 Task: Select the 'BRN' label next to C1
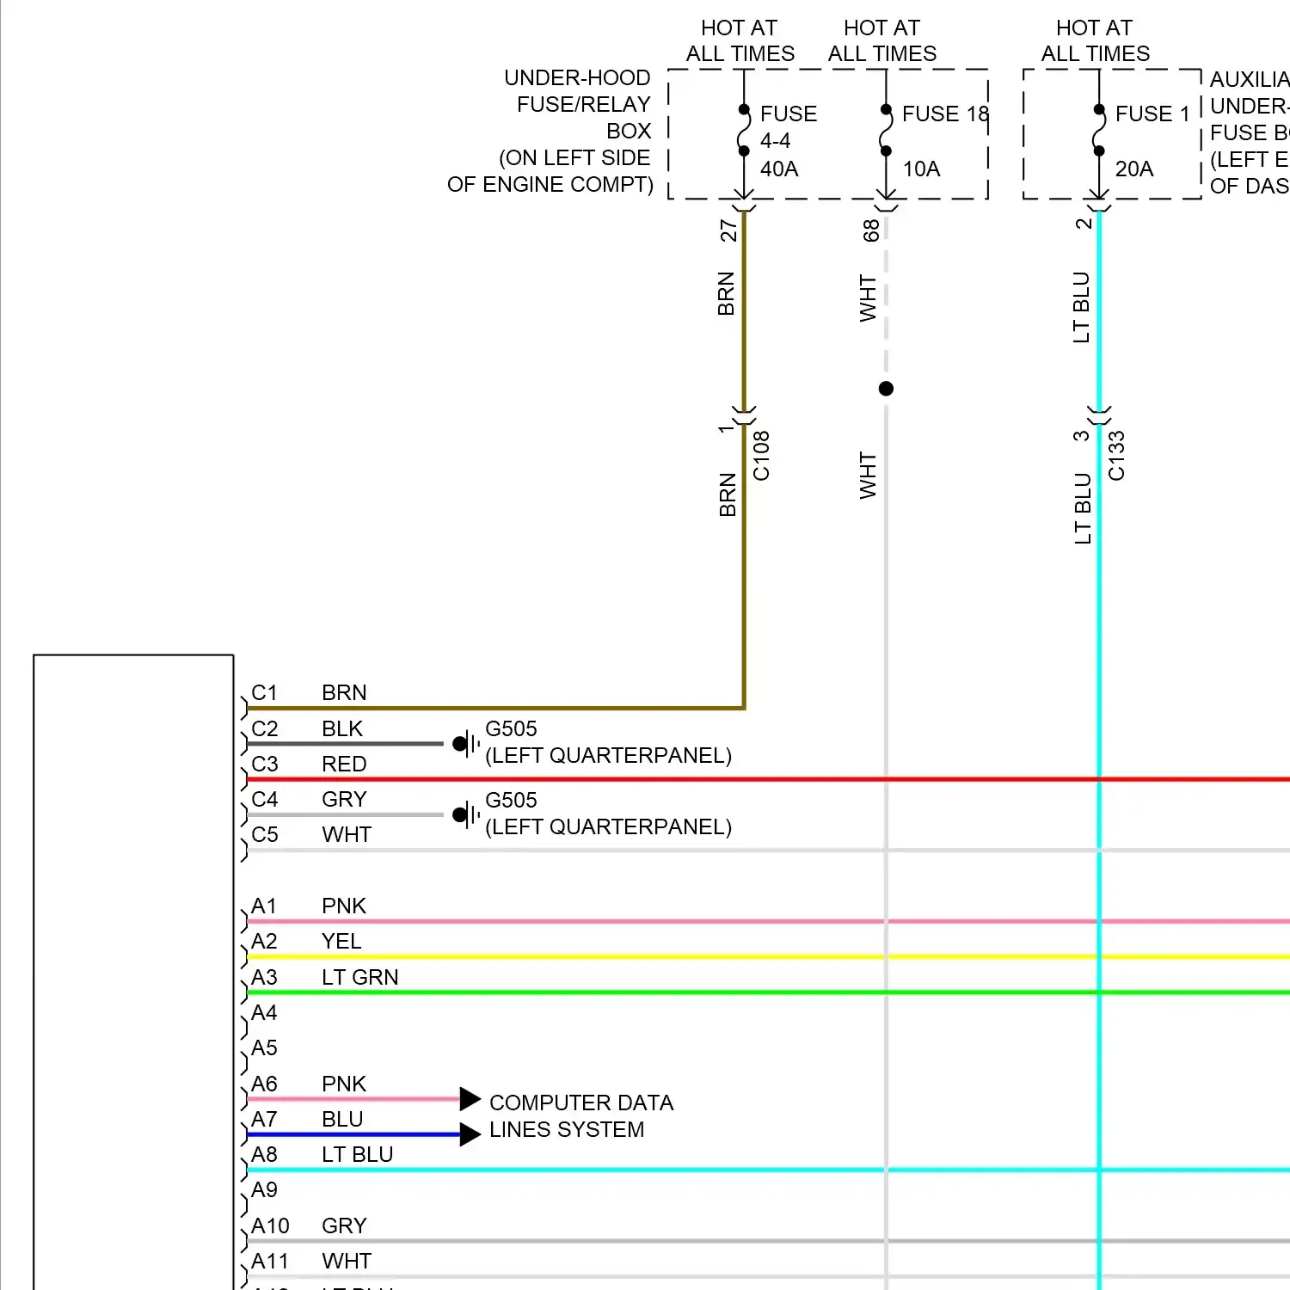coord(344,692)
